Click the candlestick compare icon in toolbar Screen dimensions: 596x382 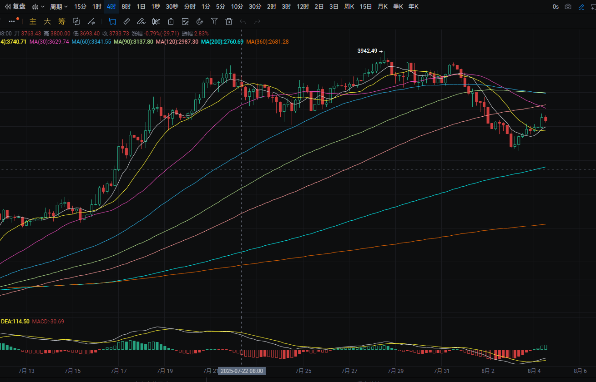pyautogui.click(x=156, y=21)
